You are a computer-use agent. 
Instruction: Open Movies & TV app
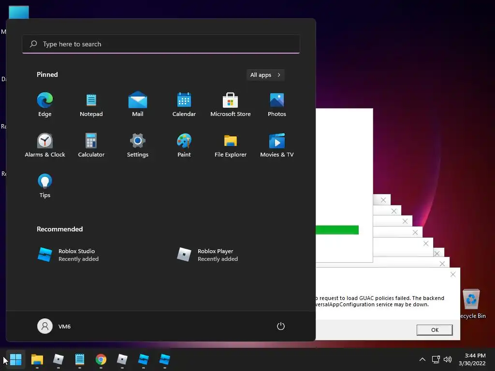[277, 145]
